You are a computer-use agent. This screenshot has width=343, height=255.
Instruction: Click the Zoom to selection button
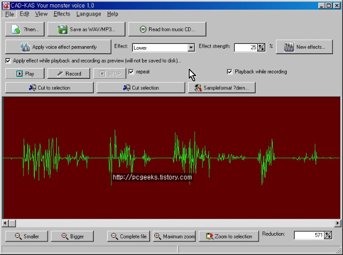point(229,236)
